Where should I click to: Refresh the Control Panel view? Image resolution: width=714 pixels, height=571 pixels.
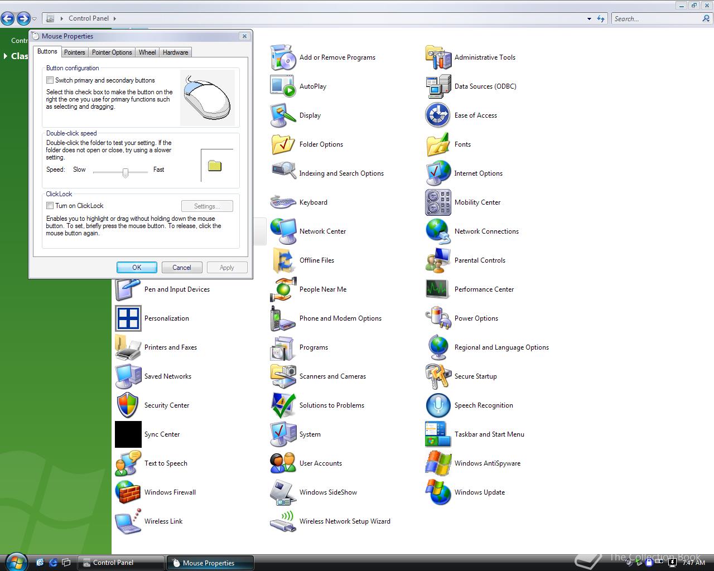tap(601, 18)
